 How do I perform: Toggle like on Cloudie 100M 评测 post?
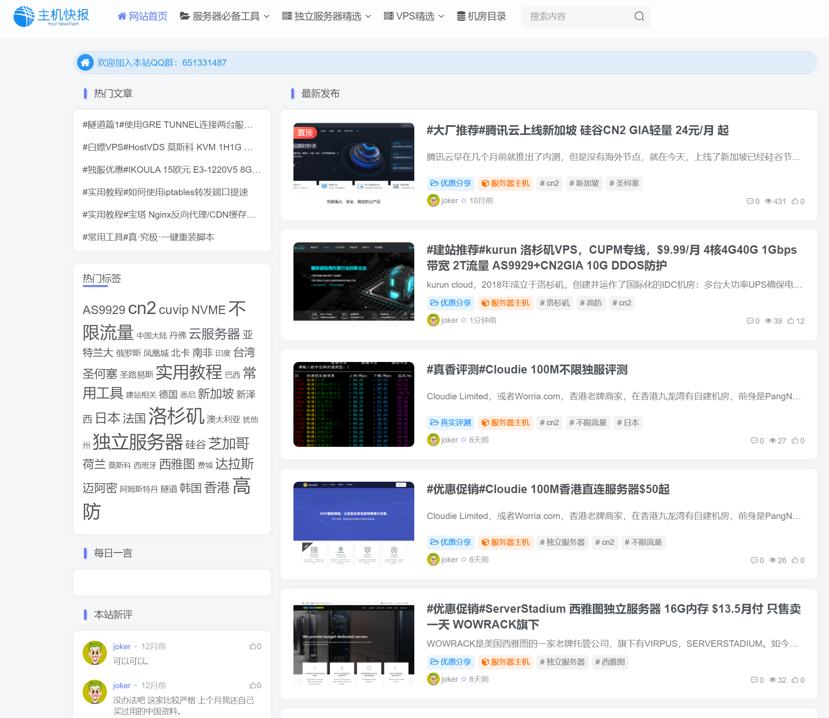[x=795, y=441]
